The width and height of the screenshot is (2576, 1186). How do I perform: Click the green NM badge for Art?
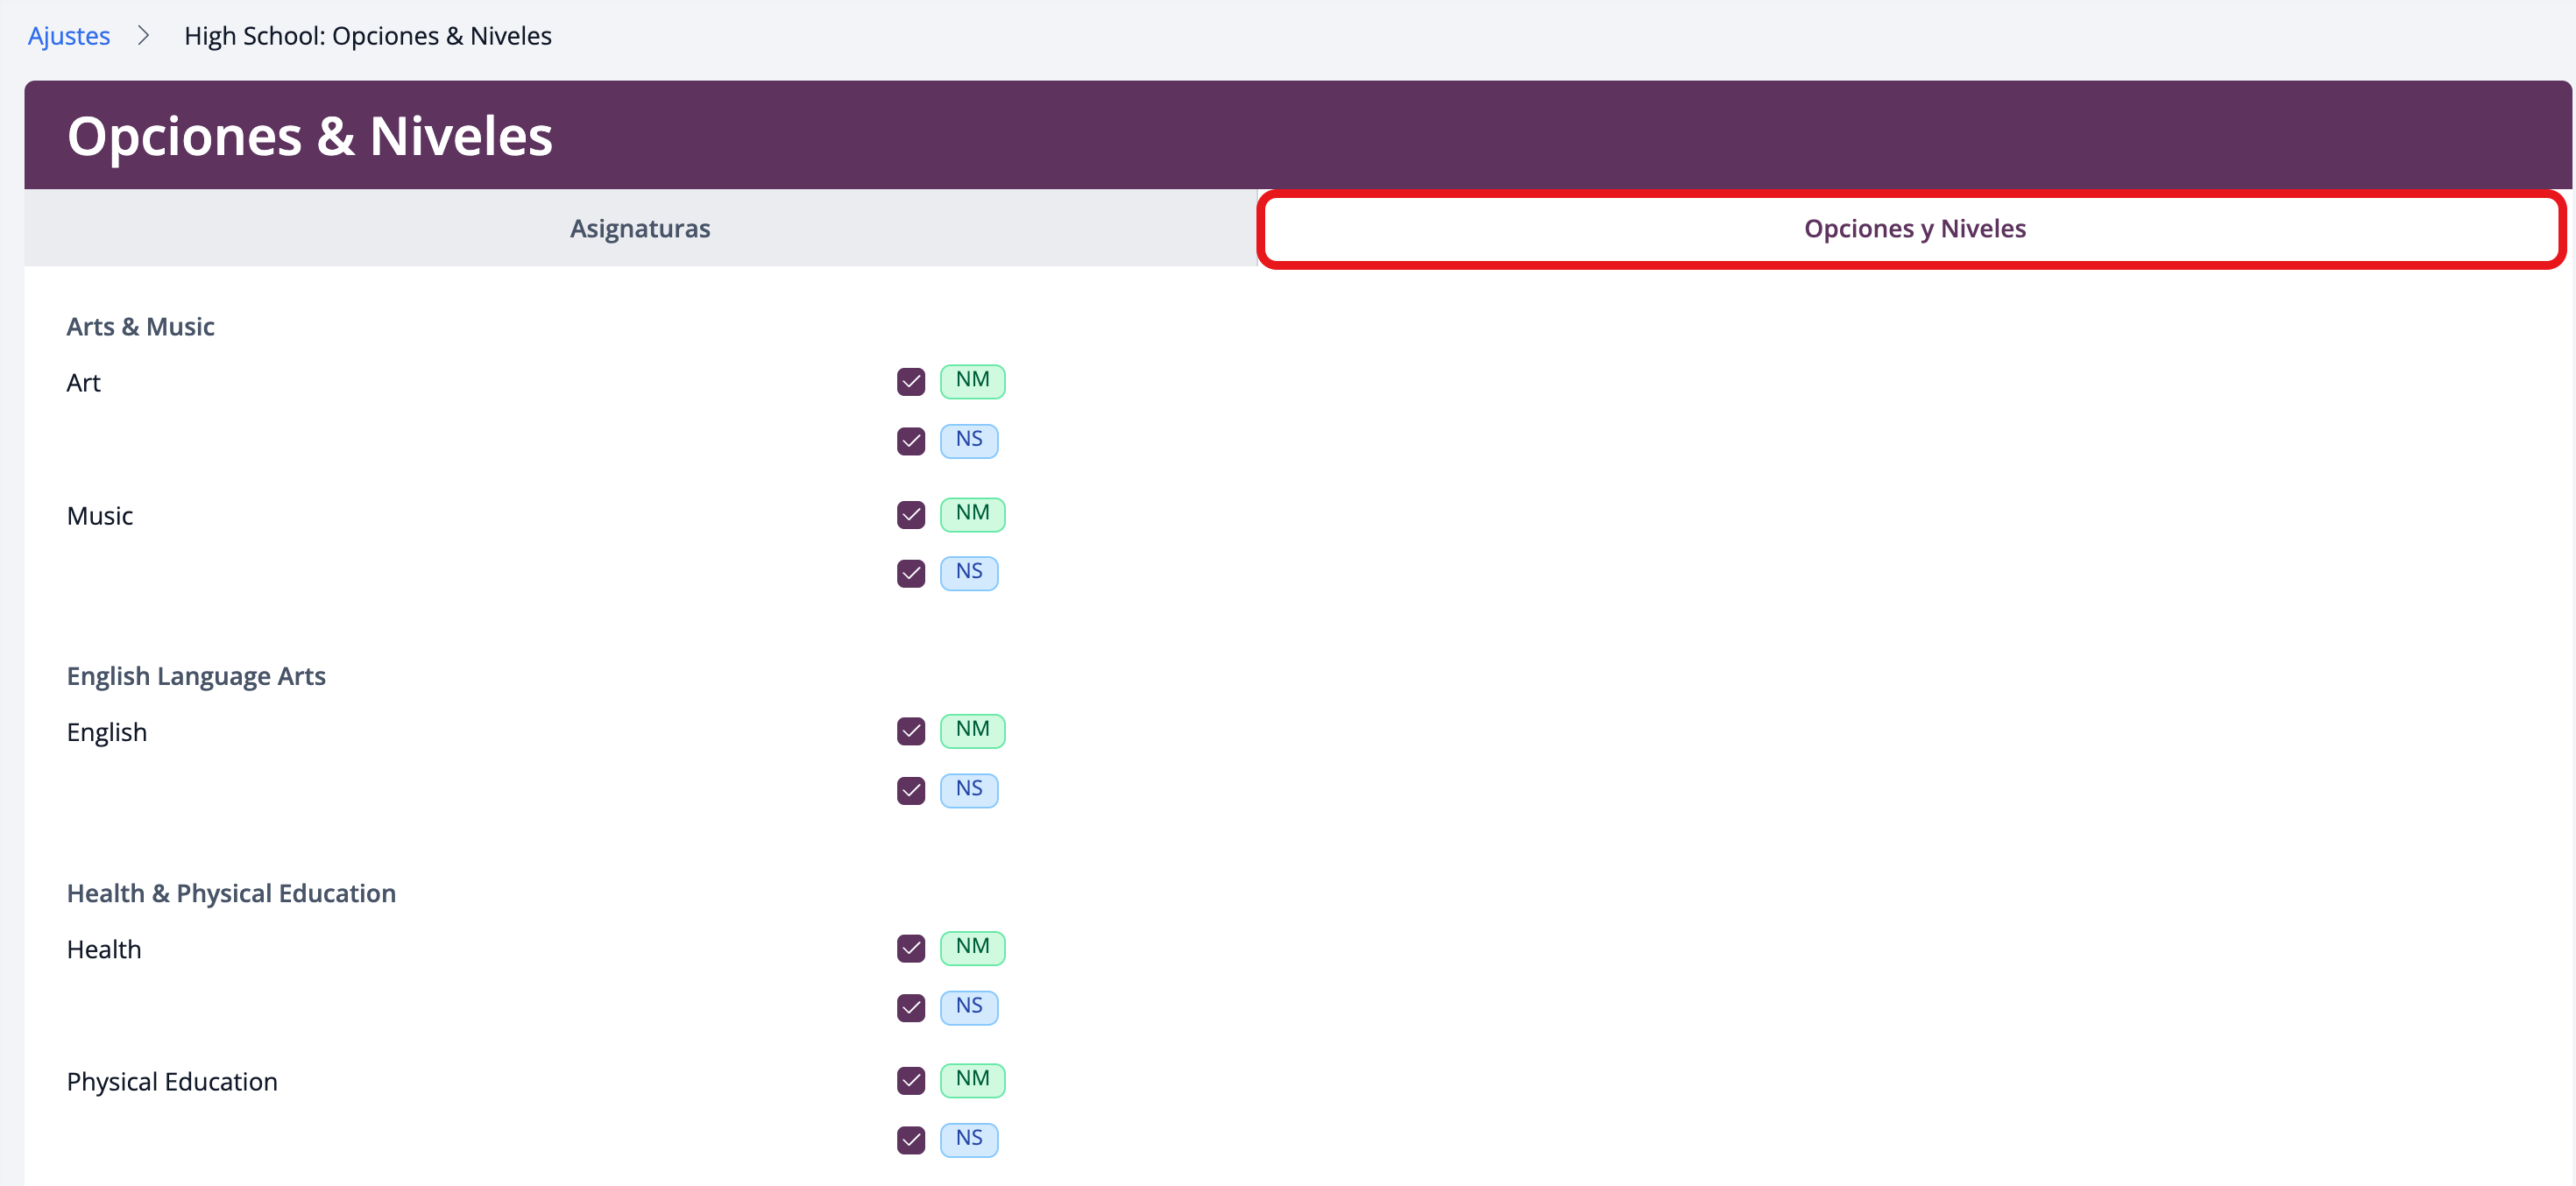click(x=971, y=381)
